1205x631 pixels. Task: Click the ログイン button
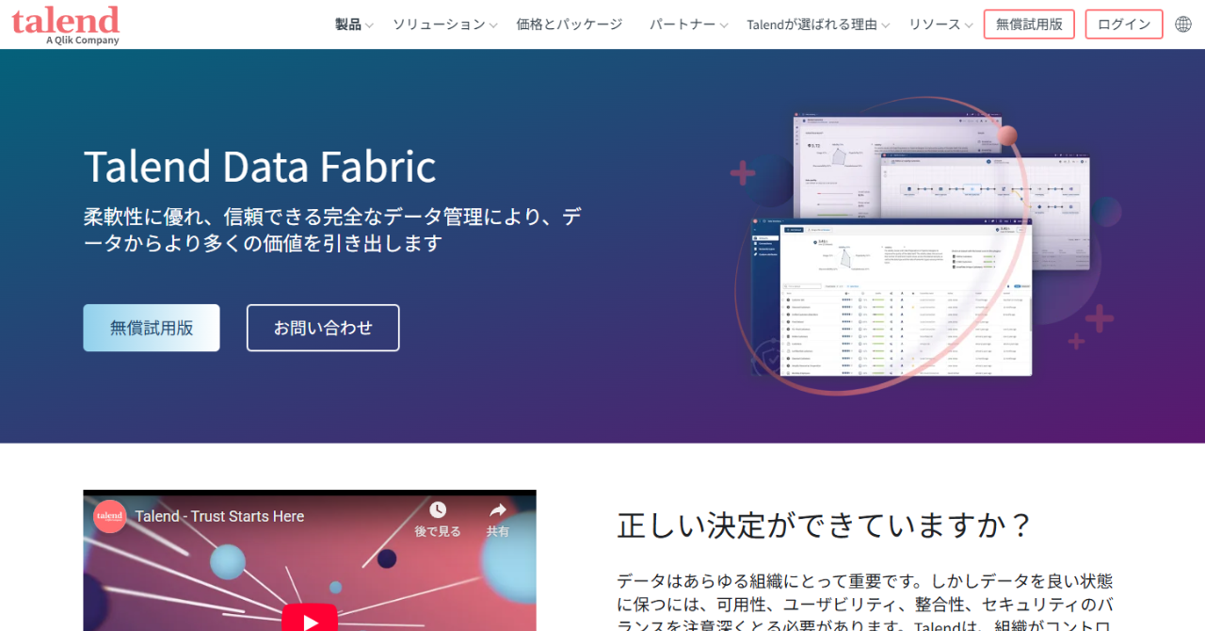(x=1123, y=24)
